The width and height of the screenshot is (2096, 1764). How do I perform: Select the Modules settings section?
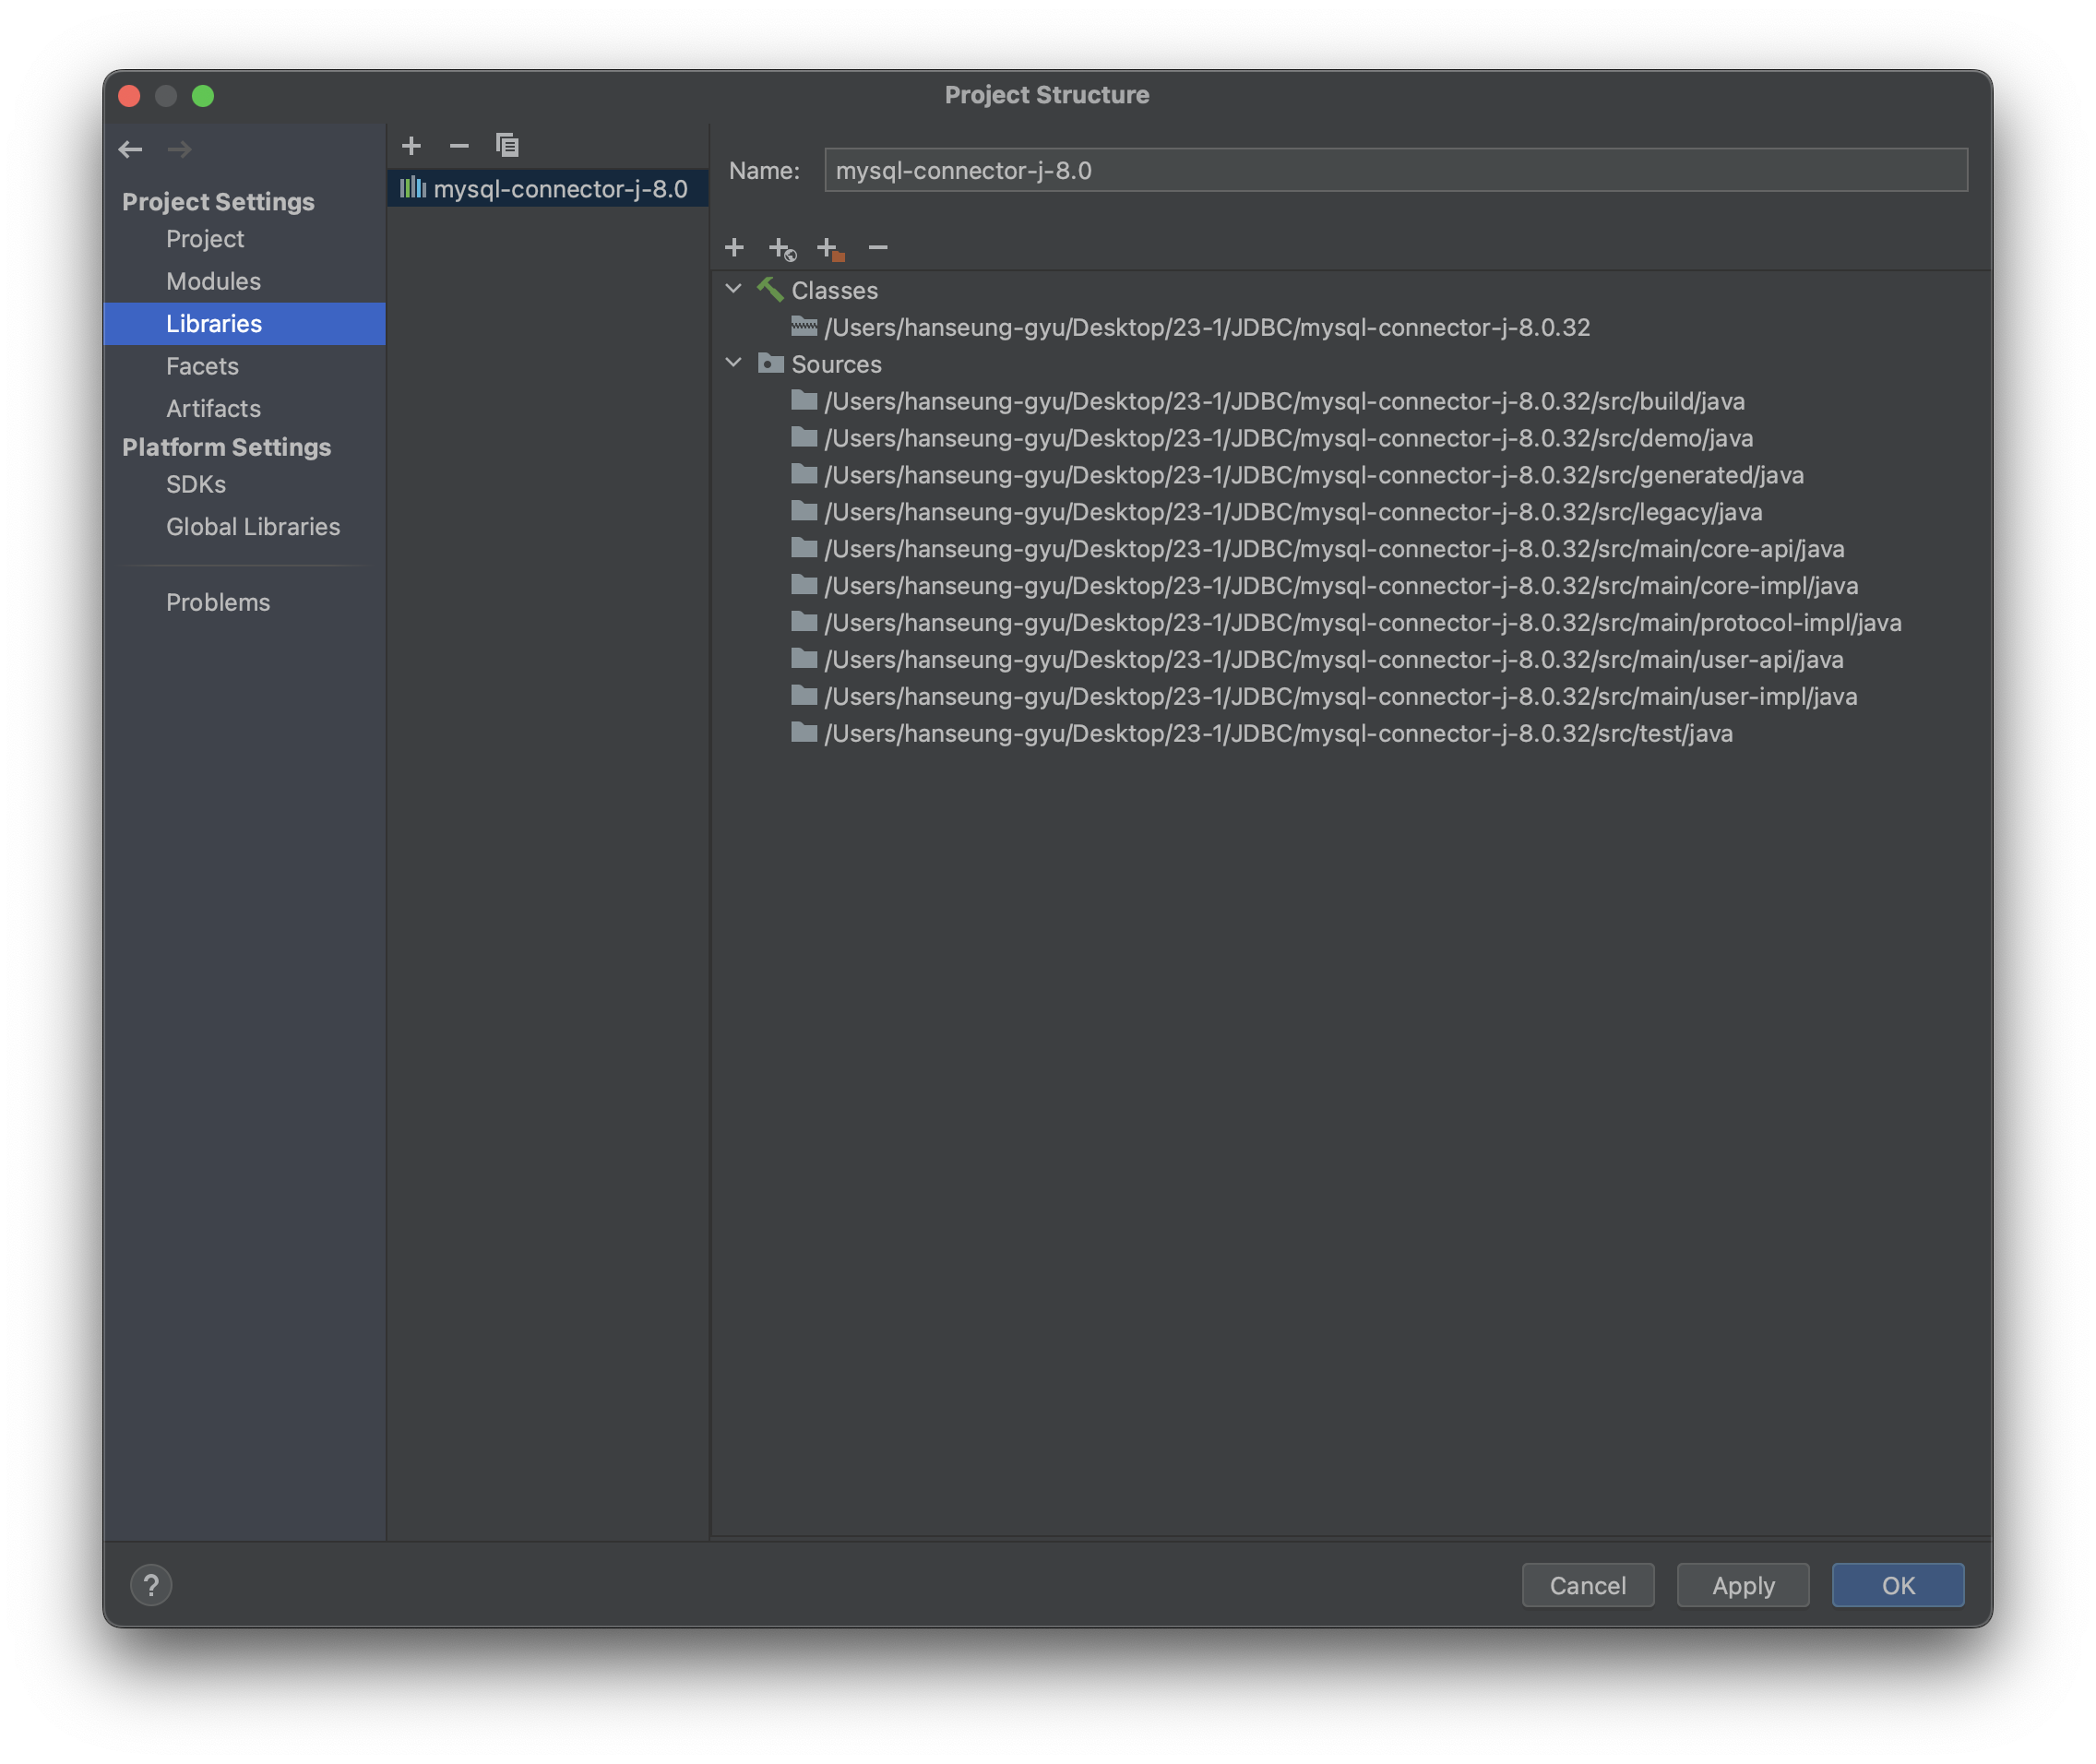coord(213,281)
